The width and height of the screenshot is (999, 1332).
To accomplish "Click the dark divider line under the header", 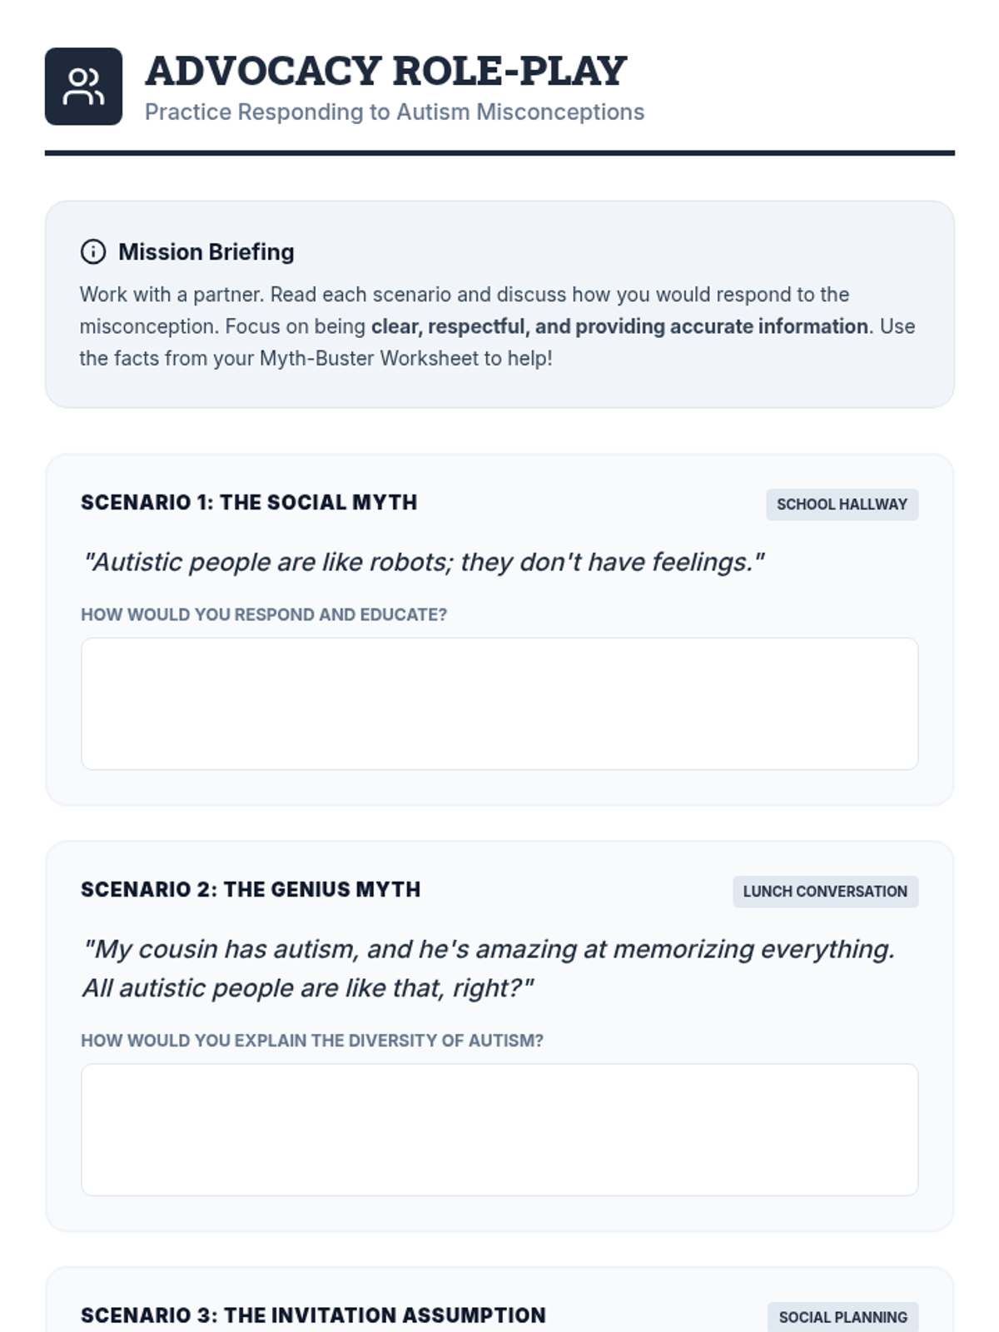I will [x=499, y=153].
